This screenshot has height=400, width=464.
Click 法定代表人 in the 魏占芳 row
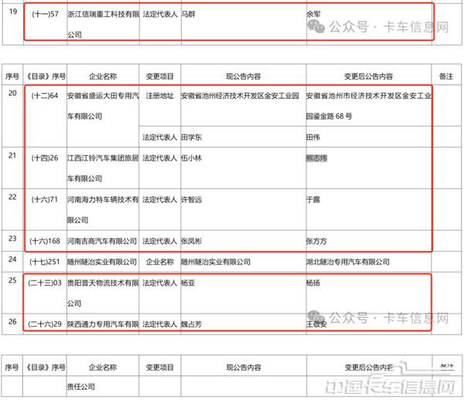pyautogui.click(x=160, y=324)
